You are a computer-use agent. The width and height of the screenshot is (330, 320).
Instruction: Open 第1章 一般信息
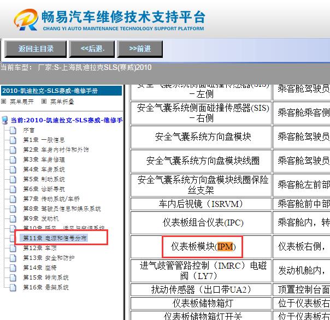(x=44, y=140)
